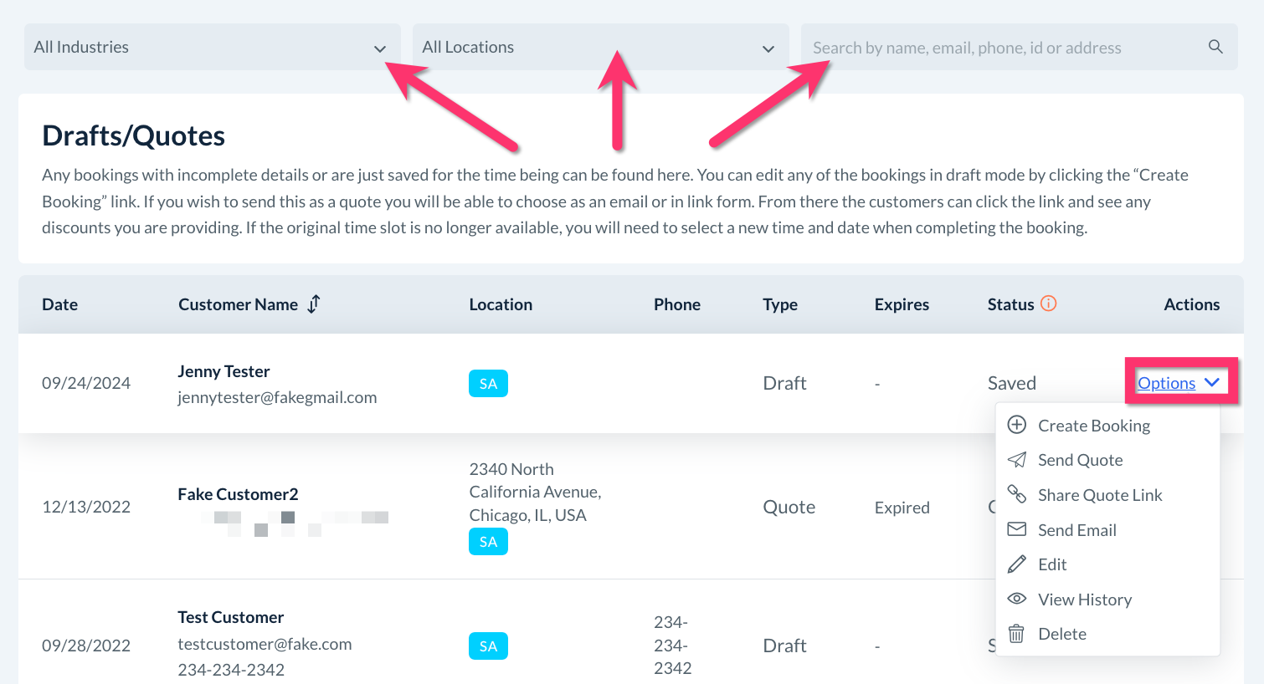The image size is (1264, 684).
Task: Click the Create Booking plus icon
Action: [1016, 425]
